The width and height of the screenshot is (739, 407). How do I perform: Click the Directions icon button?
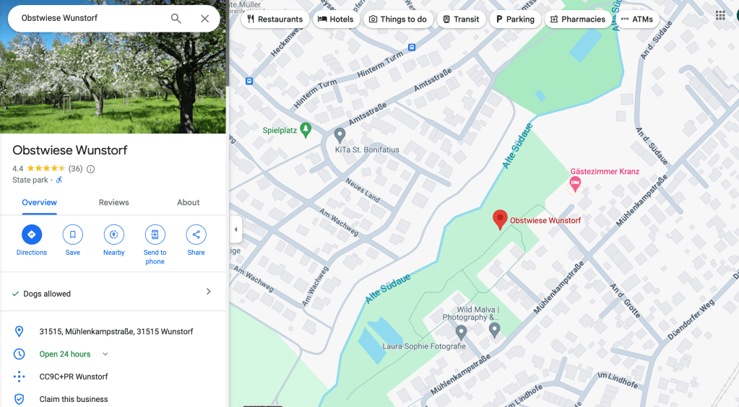click(32, 235)
